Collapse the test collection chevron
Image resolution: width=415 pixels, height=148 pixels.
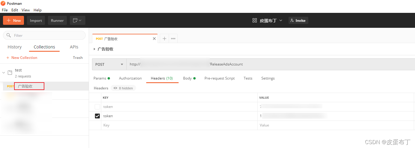(x=4, y=73)
